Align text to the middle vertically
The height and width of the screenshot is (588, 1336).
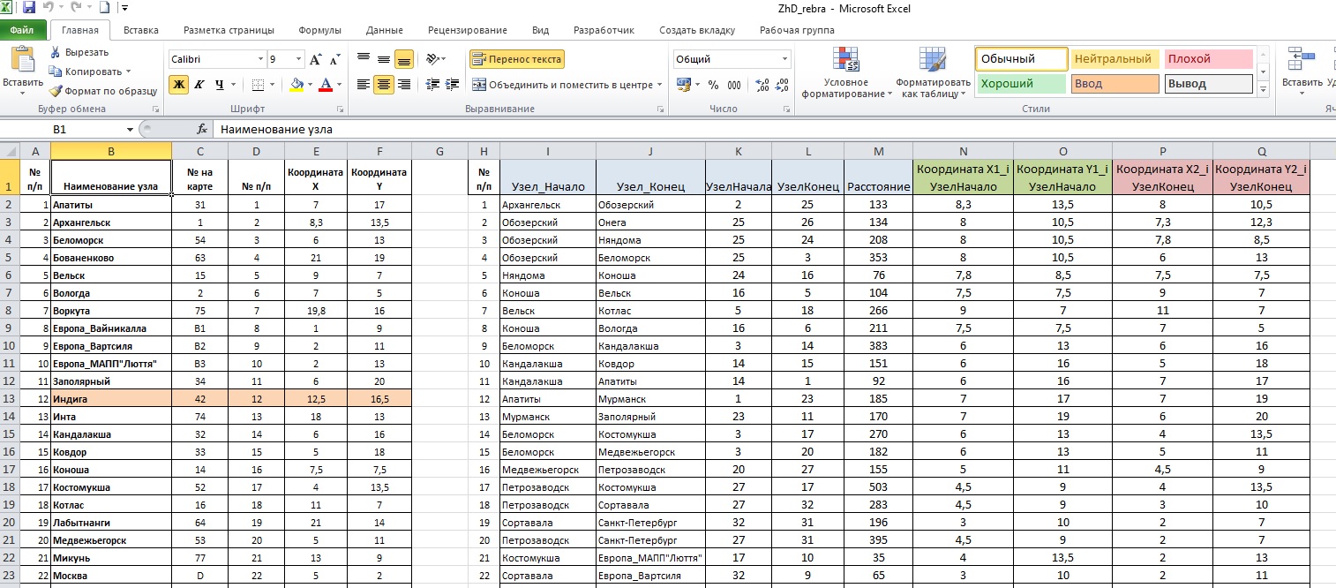tap(383, 59)
